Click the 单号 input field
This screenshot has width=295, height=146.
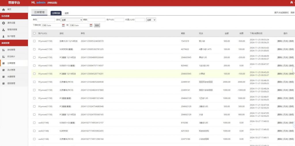46,20
